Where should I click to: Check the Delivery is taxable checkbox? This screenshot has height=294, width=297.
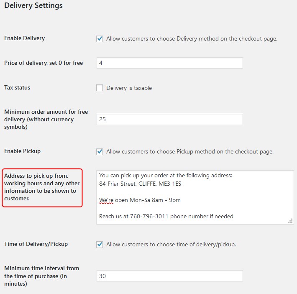click(x=100, y=88)
